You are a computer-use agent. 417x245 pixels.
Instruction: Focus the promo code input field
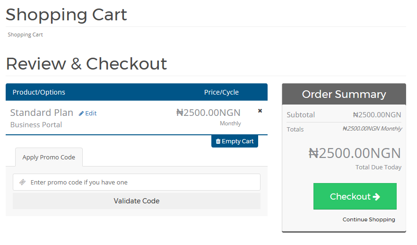142,182
